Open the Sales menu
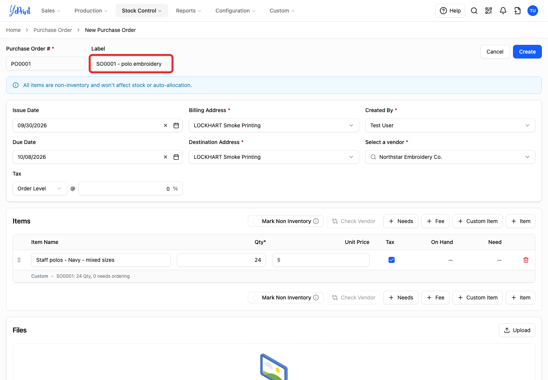This screenshot has width=548, height=380. [x=51, y=11]
